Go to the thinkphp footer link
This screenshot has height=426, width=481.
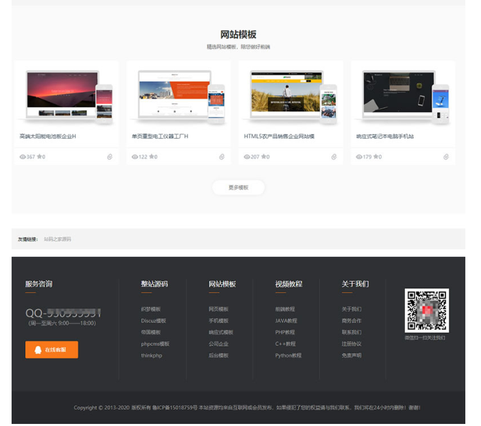click(151, 355)
